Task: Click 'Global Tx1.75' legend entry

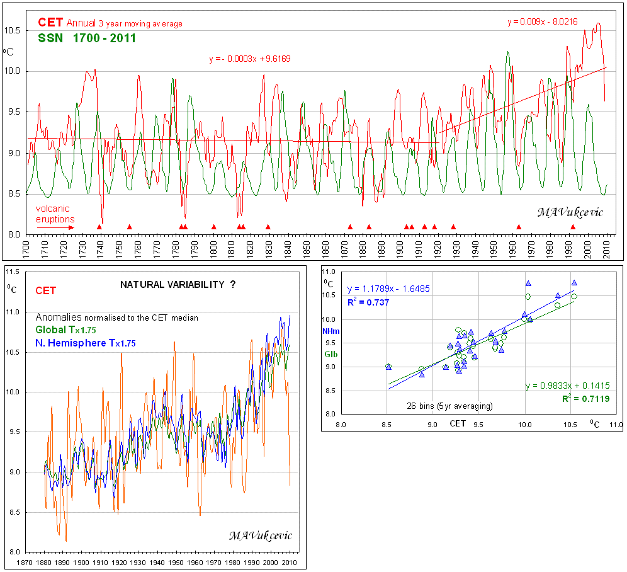Action: pyautogui.click(x=65, y=330)
